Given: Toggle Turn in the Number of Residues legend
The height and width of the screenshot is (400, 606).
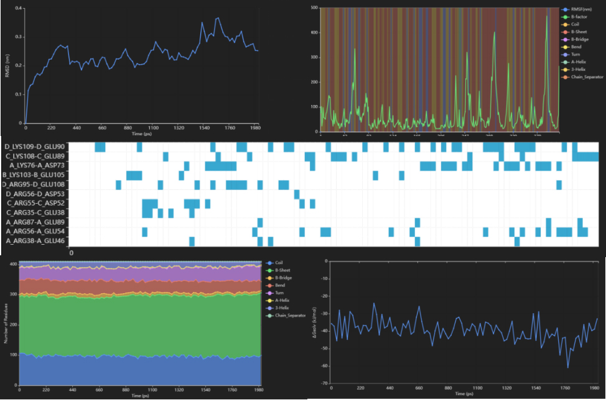Looking at the screenshot, I should coord(275,293).
